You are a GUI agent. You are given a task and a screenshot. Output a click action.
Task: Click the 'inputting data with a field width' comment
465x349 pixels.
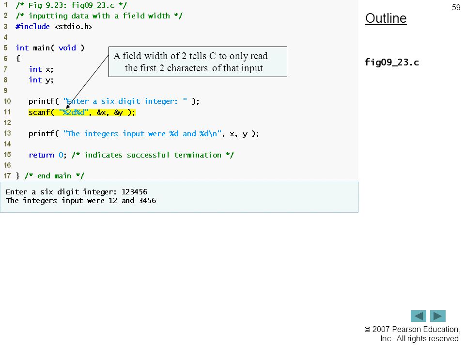[x=99, y=16]
